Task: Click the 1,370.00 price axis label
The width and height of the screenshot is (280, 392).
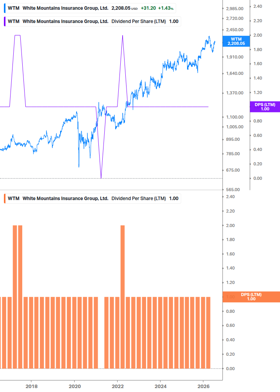Action: (x=235, y=93)
